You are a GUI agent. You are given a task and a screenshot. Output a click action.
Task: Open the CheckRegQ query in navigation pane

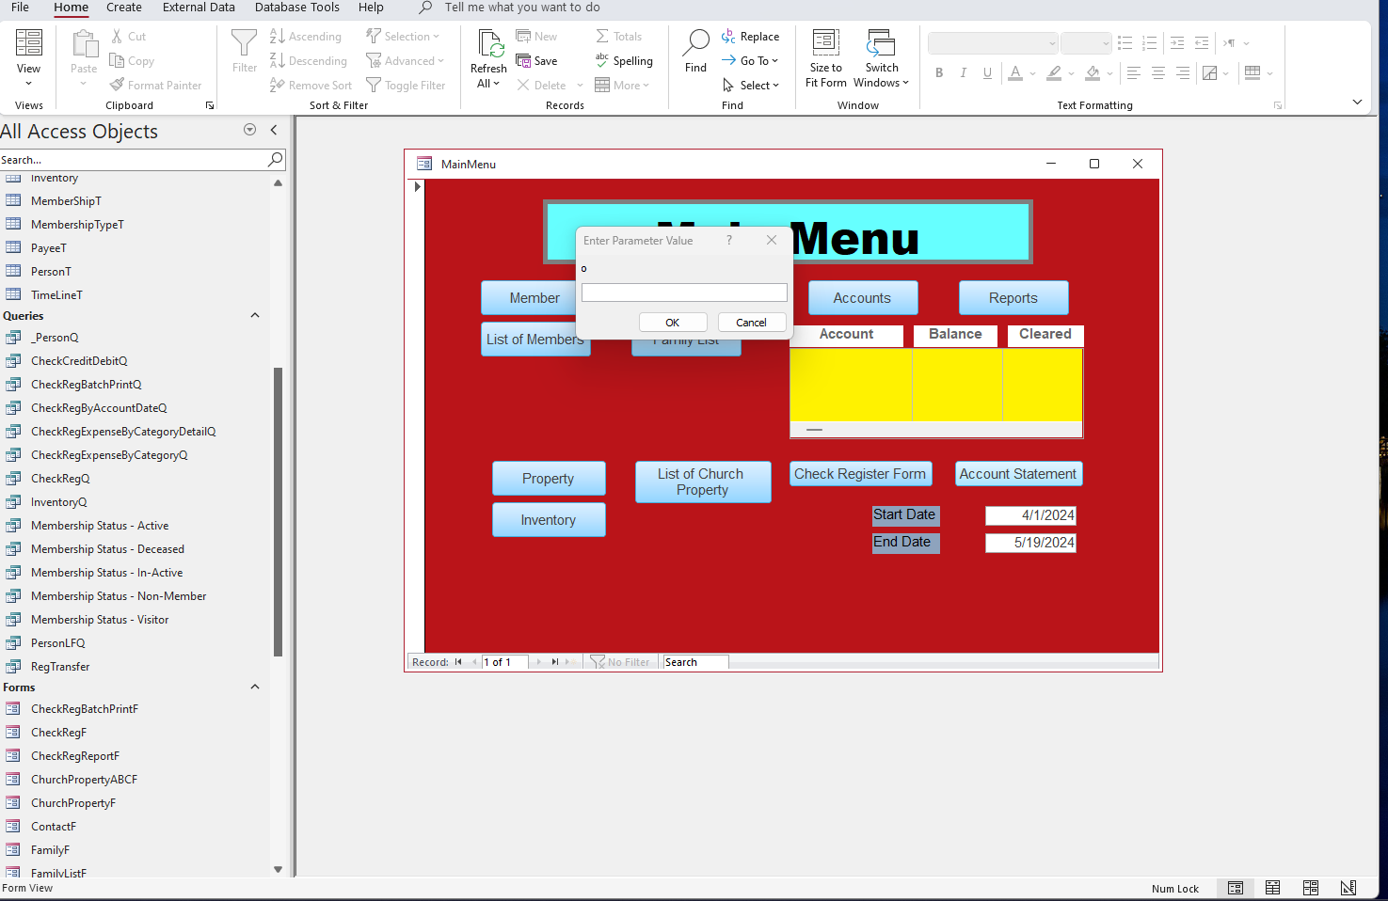[x=60, y=479]
